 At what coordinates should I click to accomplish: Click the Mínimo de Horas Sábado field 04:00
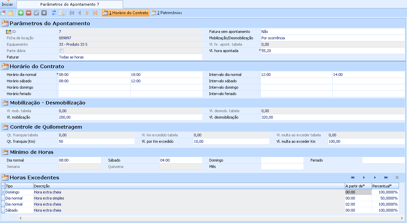click(181, 160)
